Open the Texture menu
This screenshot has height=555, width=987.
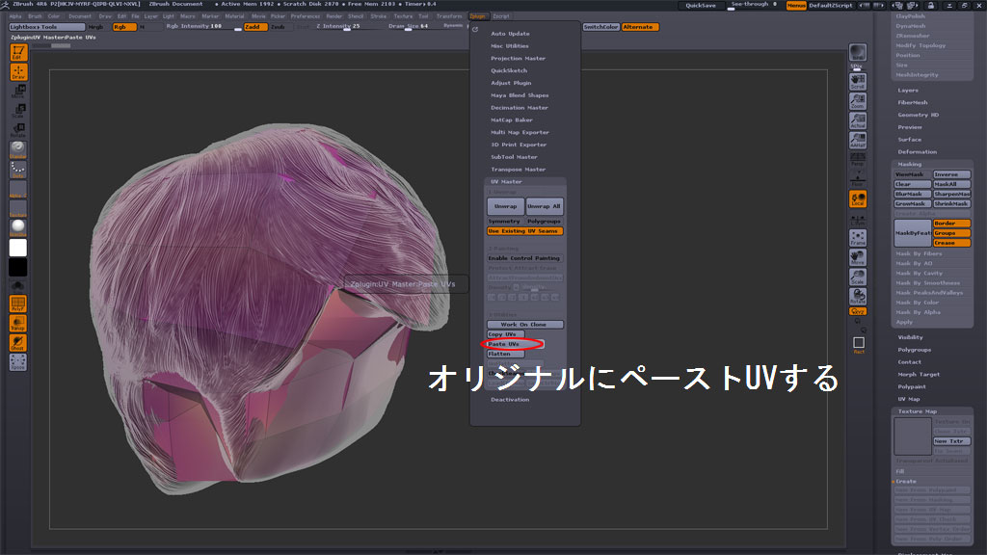[x=403, y=16]
